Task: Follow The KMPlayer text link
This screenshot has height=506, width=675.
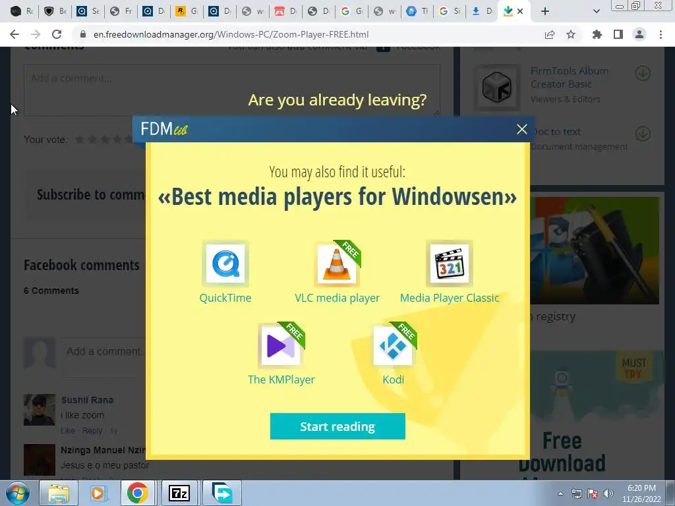Action: point(281,379)
